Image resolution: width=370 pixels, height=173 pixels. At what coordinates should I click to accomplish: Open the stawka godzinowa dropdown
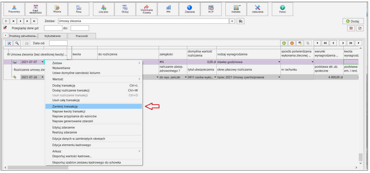[279, 62]
